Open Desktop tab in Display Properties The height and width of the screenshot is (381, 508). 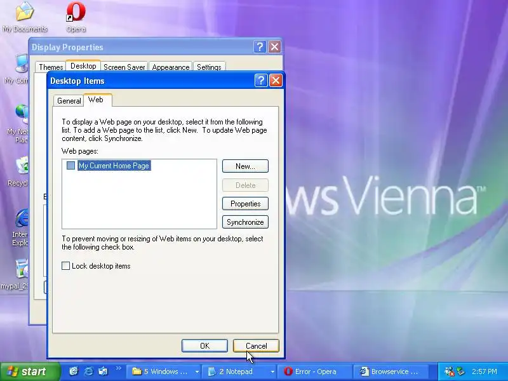83,66
